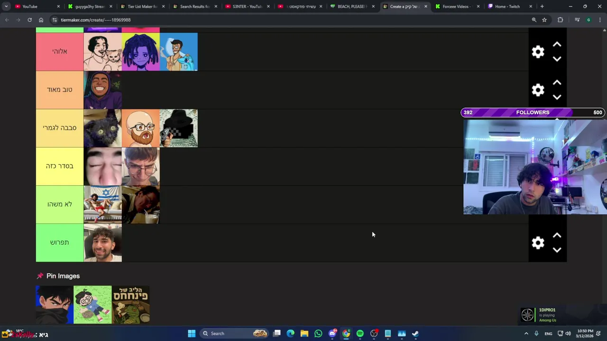Open Spotify from taskbar
Viewport: 607px width, 341px height.
[x=360, y=333]
